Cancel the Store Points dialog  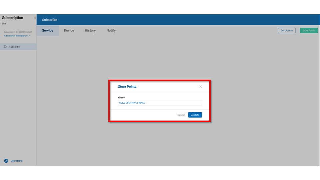(181, 115)
